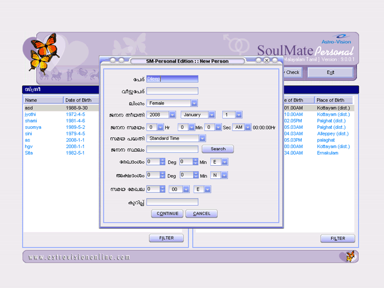Open the time zone direction dropdown showing E
The width and height of the screenshot is (384, 288).
(208, 189)
